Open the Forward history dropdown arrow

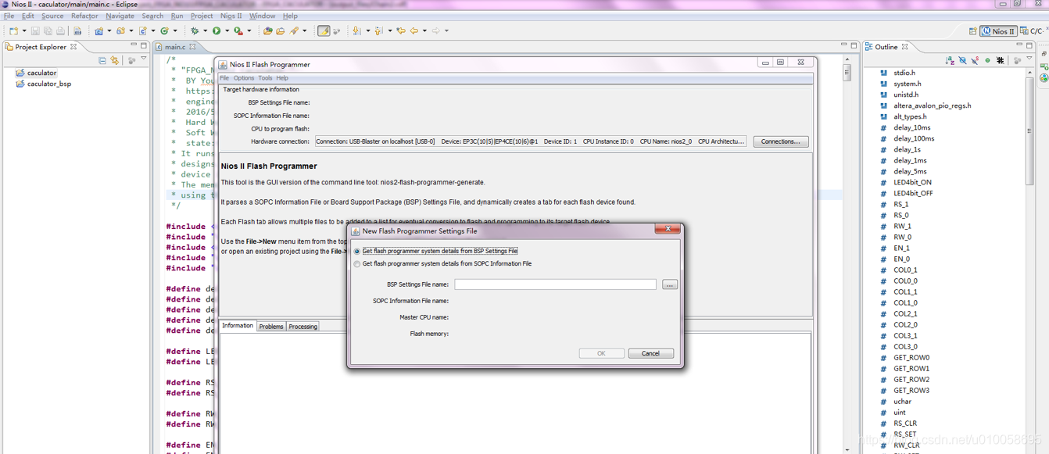point(446,31)
